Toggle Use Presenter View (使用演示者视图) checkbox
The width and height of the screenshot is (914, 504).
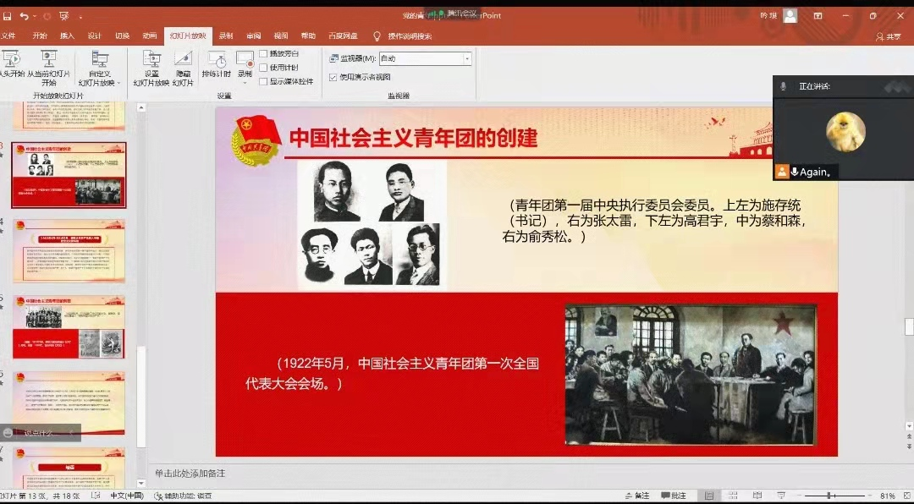333,77
